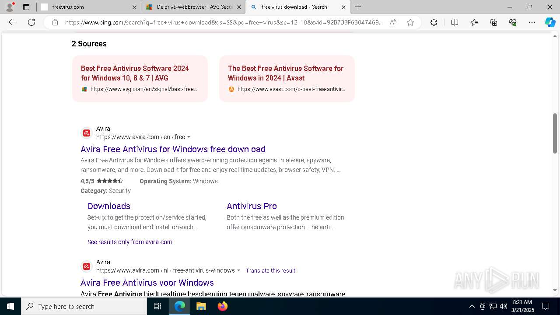Click the avast.com source URL
Viewport: 560px width, 315px height.
pyautogui.click(x=291, y=89)
